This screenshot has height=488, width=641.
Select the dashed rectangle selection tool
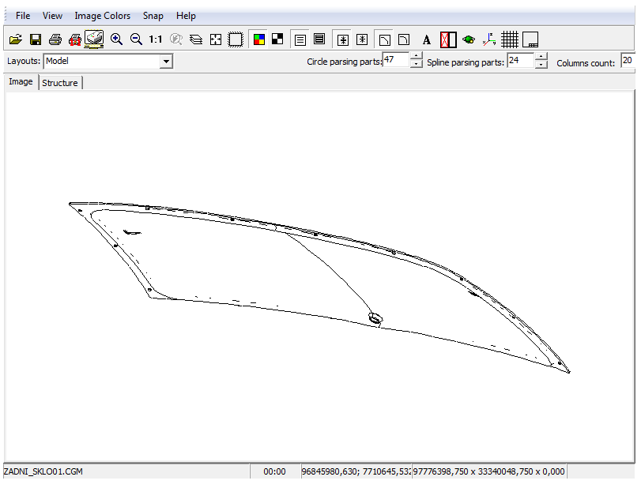[235, 39]
